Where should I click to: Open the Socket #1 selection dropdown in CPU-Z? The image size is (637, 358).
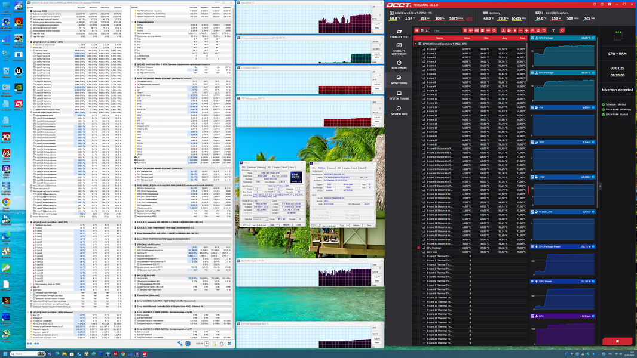(x=261, y=219)
